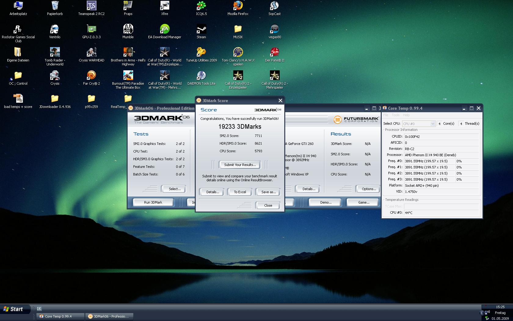Click the APICID field in Core Temp

pyautogui.click(x=441, y=143)
